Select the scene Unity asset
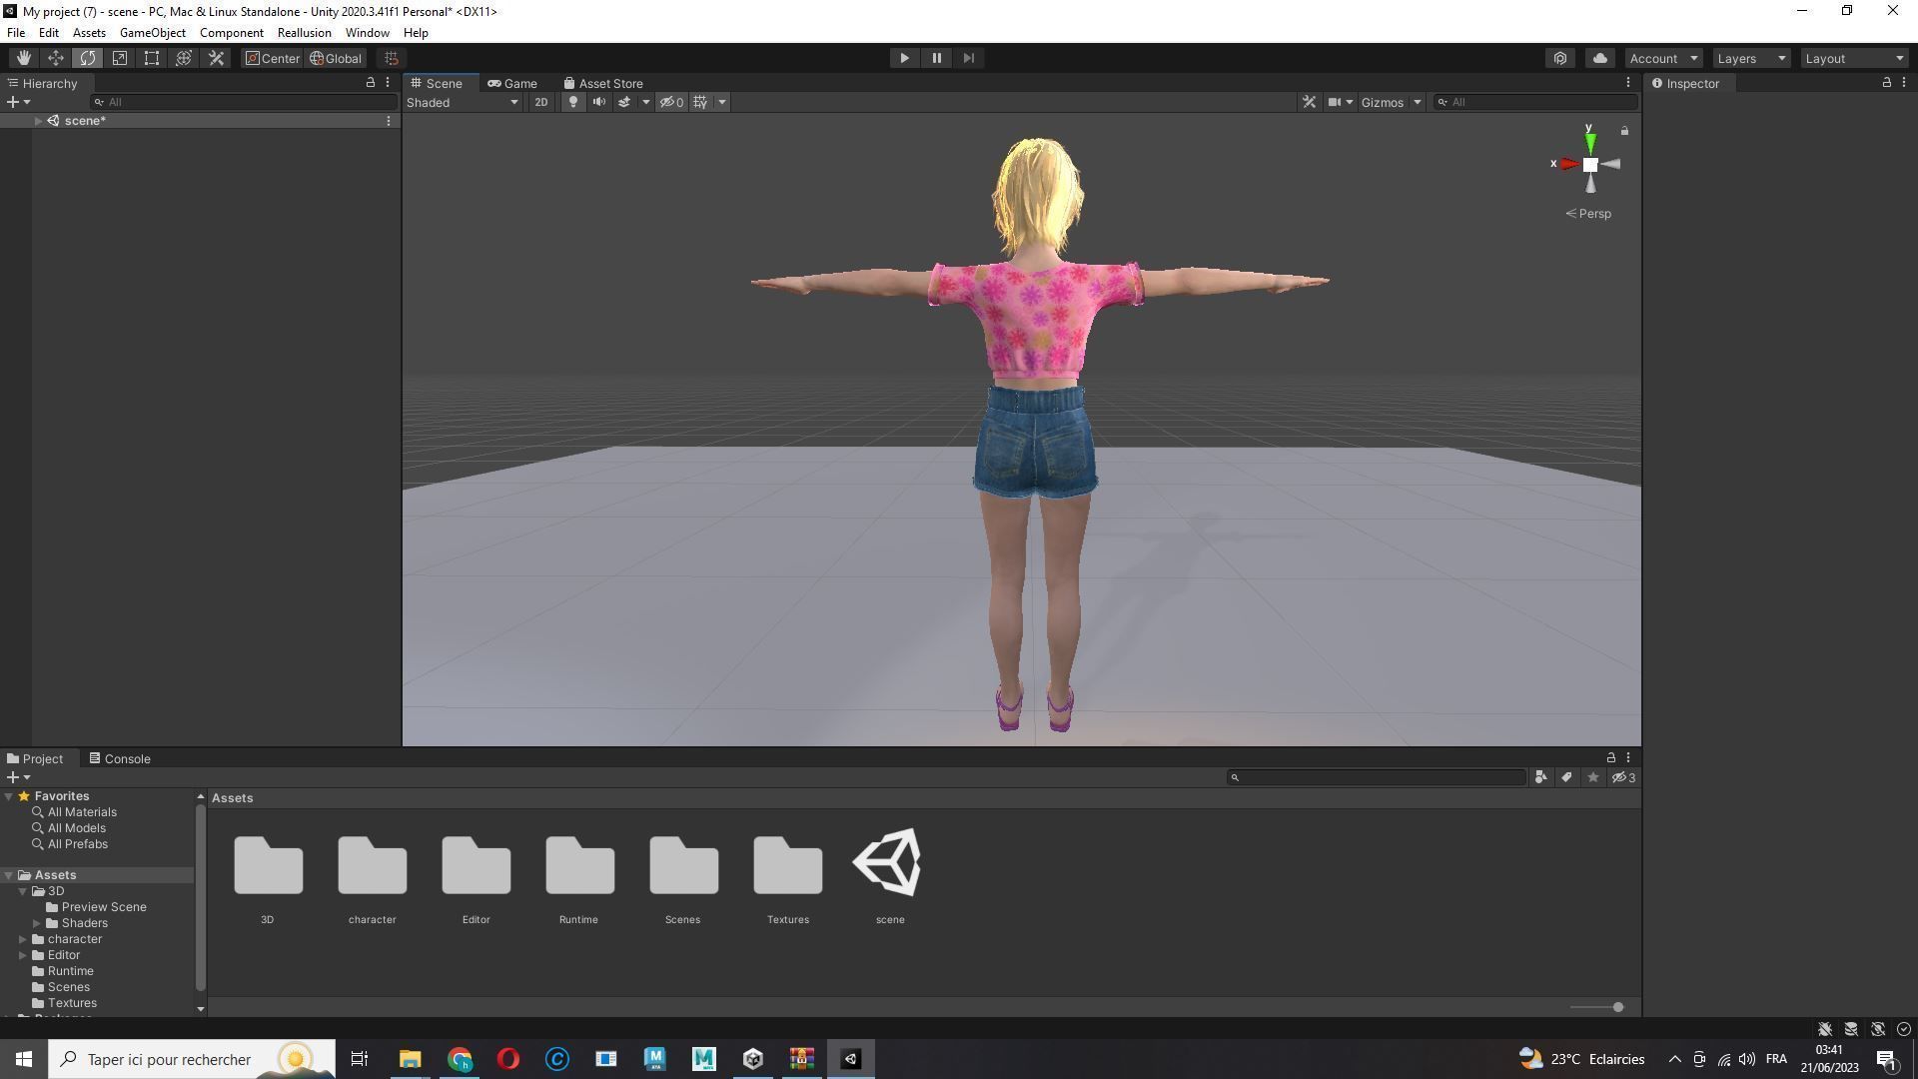The height and width of the screenshot is (1079, 1918). pyautogui.click(x=888, y=862)
